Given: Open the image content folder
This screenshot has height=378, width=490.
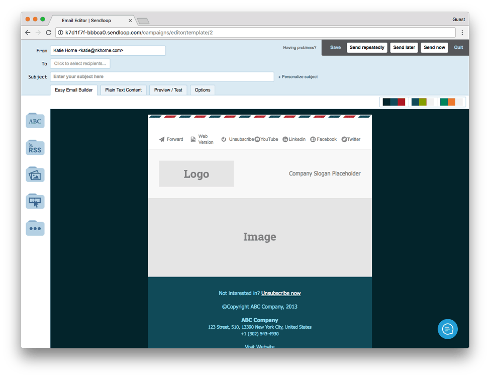Looking at the screenshot, I should click(35, 174).
